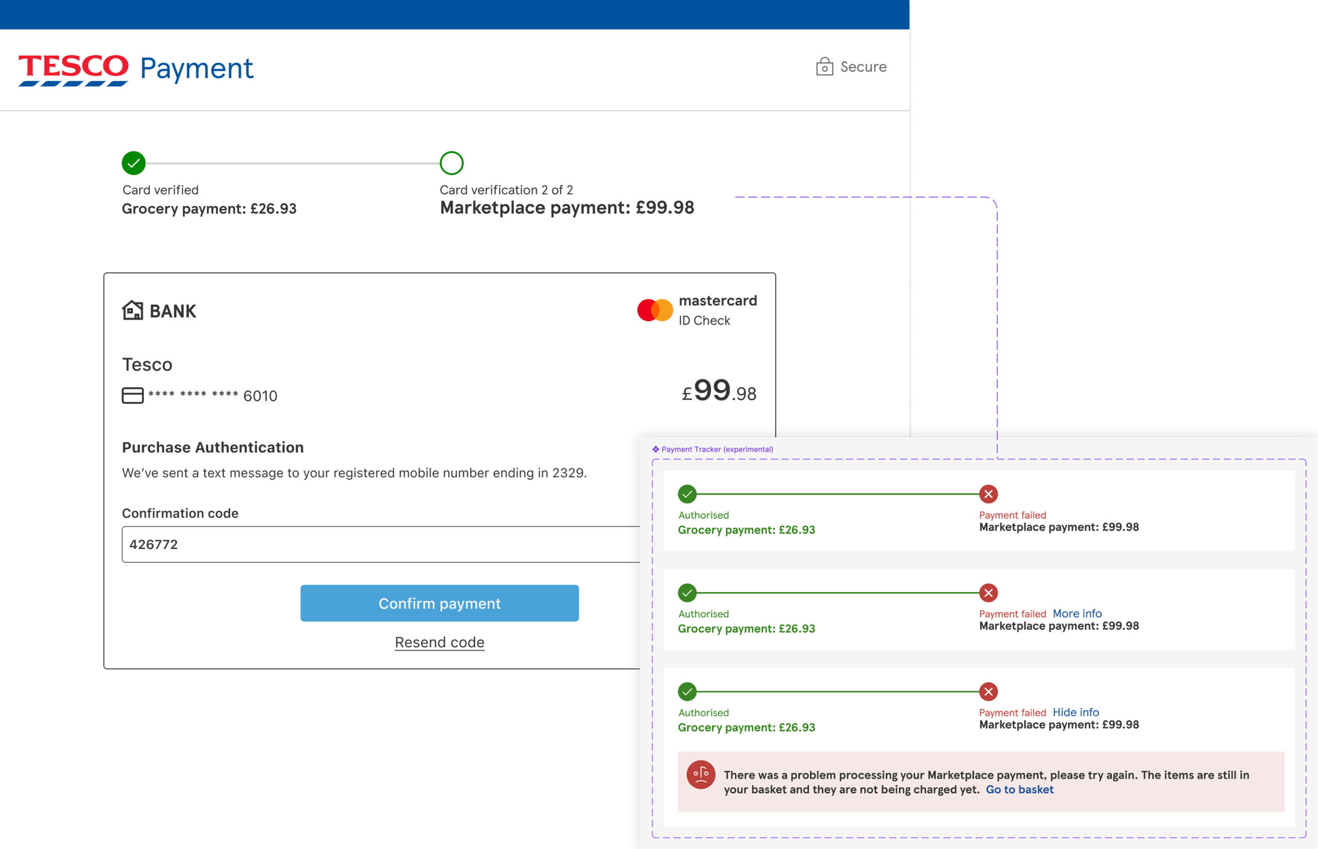
Task: Click the credit card icon beside masked number
Action: pyautogui.click(x=132, y=395)
